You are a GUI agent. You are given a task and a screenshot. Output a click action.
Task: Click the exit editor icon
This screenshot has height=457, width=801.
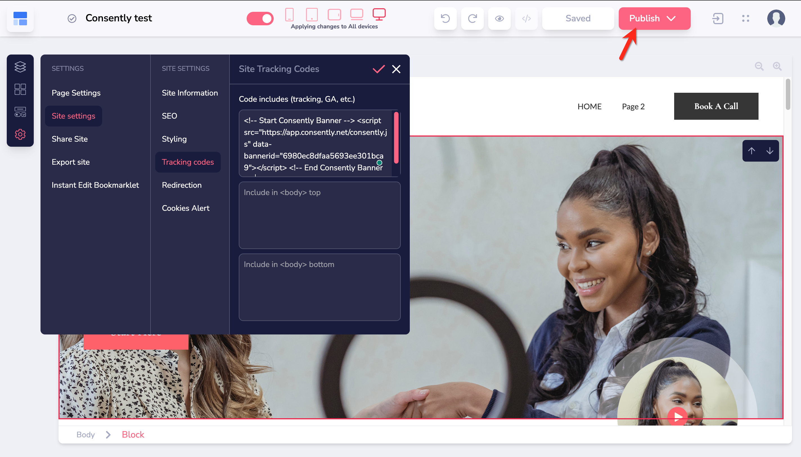717,19
